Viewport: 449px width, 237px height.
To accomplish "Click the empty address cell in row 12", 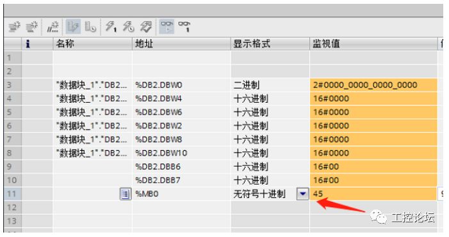I will point(181,208).
